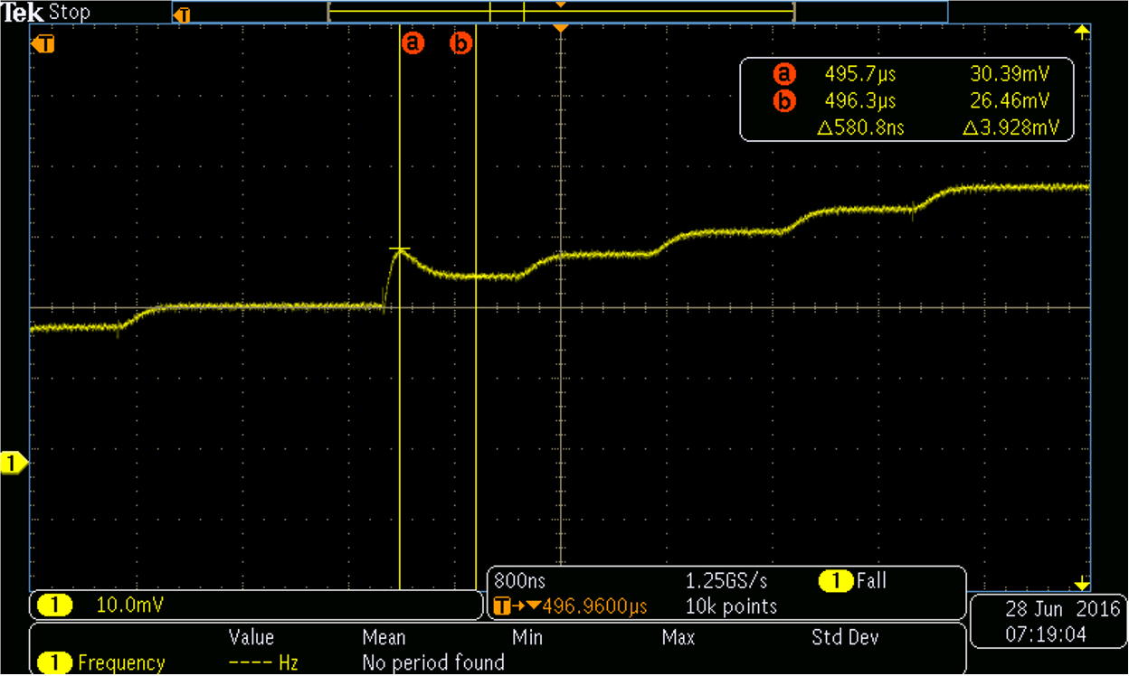Click the Value column header
1129x676 pixels.
click(x=251, y=638)
